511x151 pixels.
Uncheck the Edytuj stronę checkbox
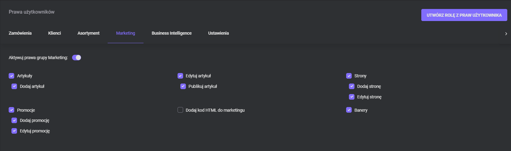click(x=352, y=97)
